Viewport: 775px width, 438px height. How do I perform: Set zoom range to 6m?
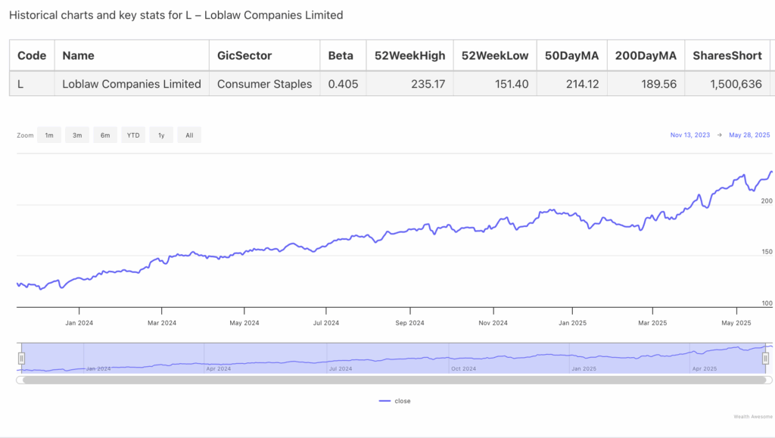point(105,135)
